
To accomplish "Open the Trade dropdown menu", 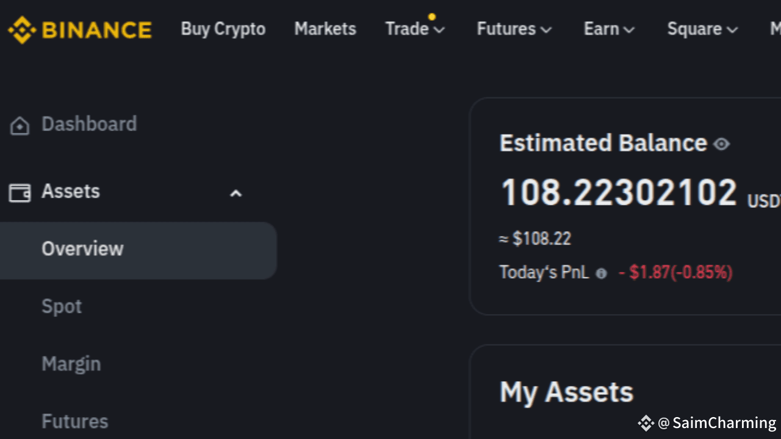I will [x=415, y=29].
